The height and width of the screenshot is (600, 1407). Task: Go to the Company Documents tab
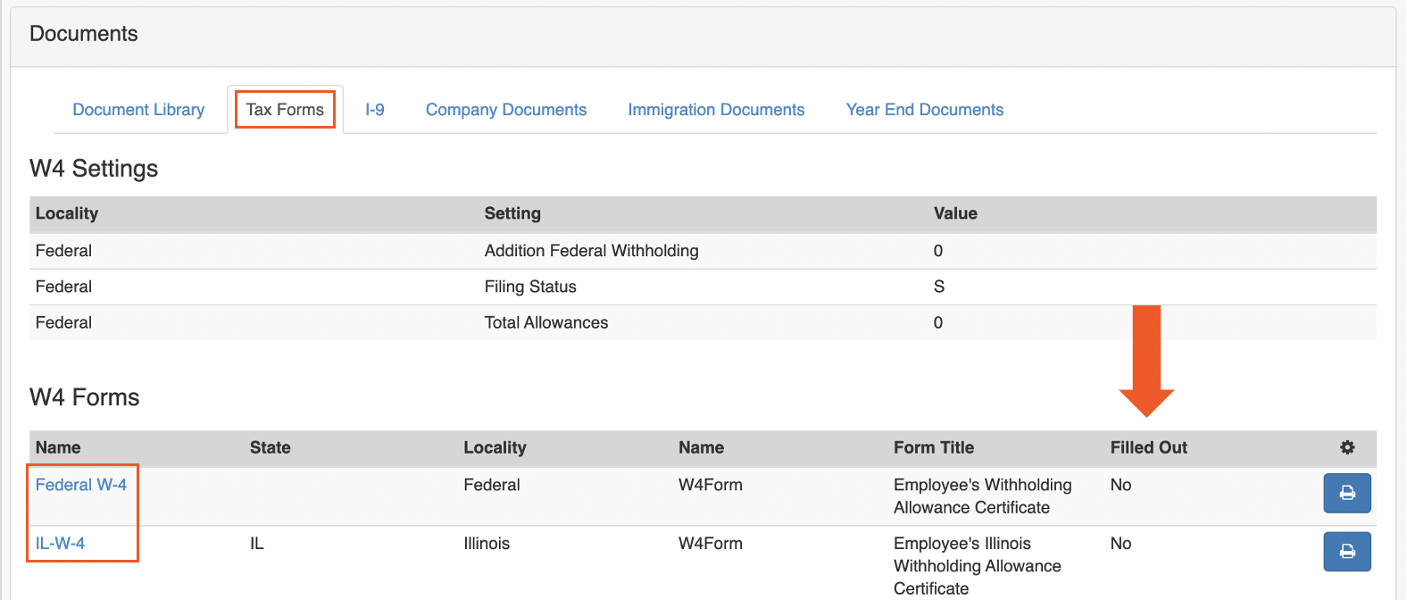(x=506, y=110)
